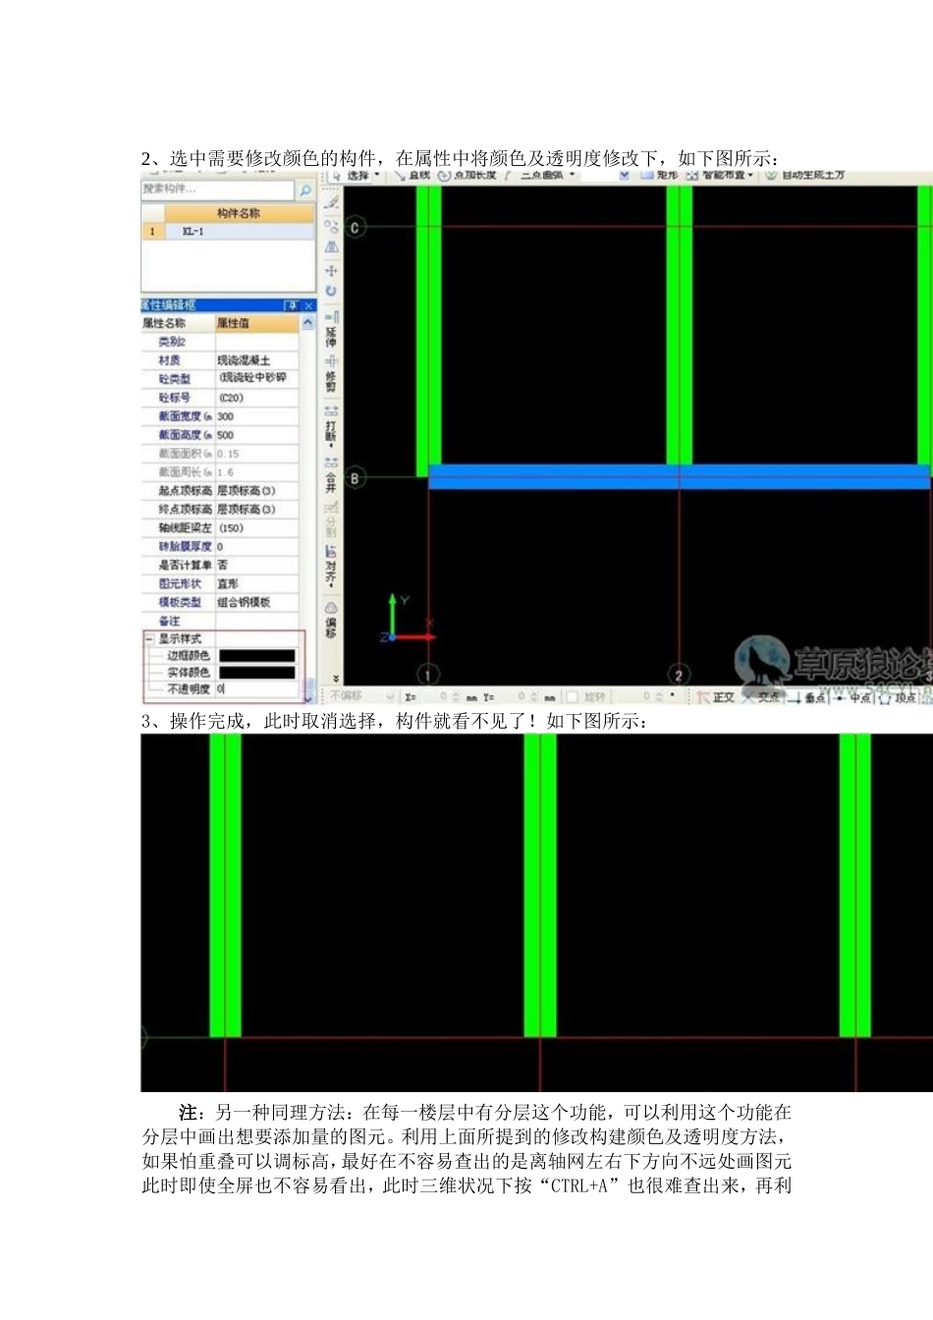
Task: Open the 不偏移 offset mode dropdown
Action: [x=391, y=696]
